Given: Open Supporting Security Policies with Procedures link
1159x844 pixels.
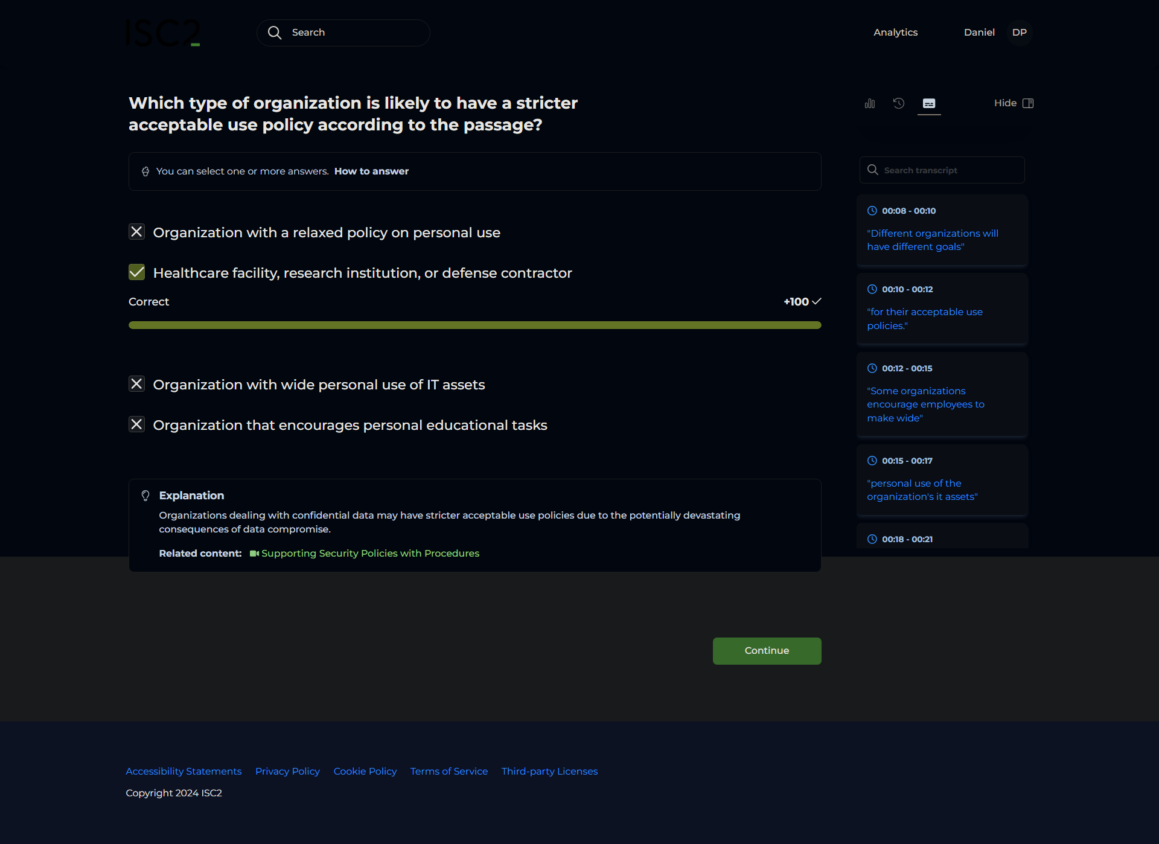Looking at the screenshot, I should (x=370, y=554).
